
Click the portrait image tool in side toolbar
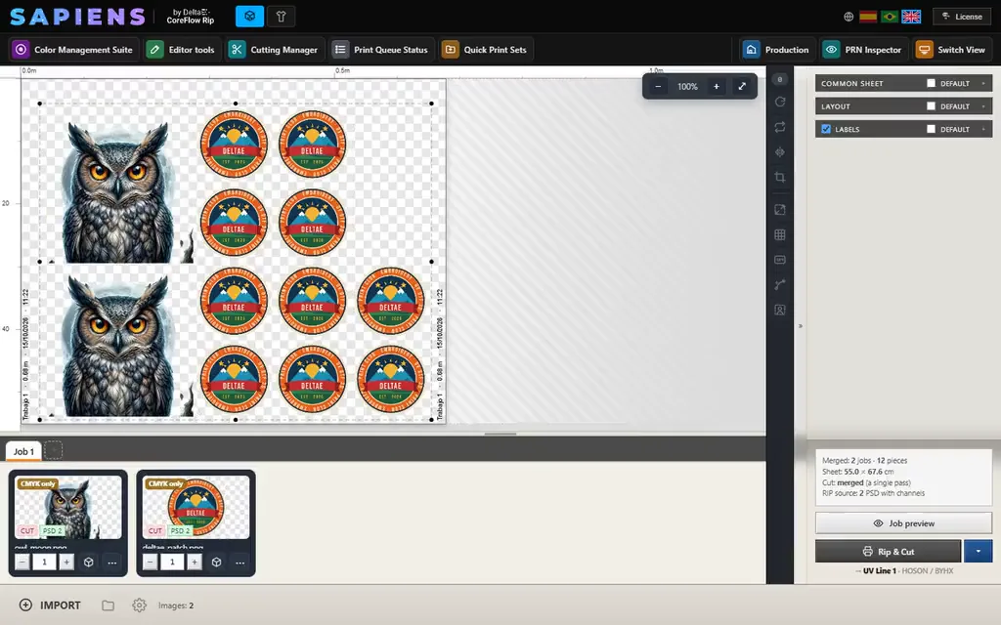pos(779,310)
